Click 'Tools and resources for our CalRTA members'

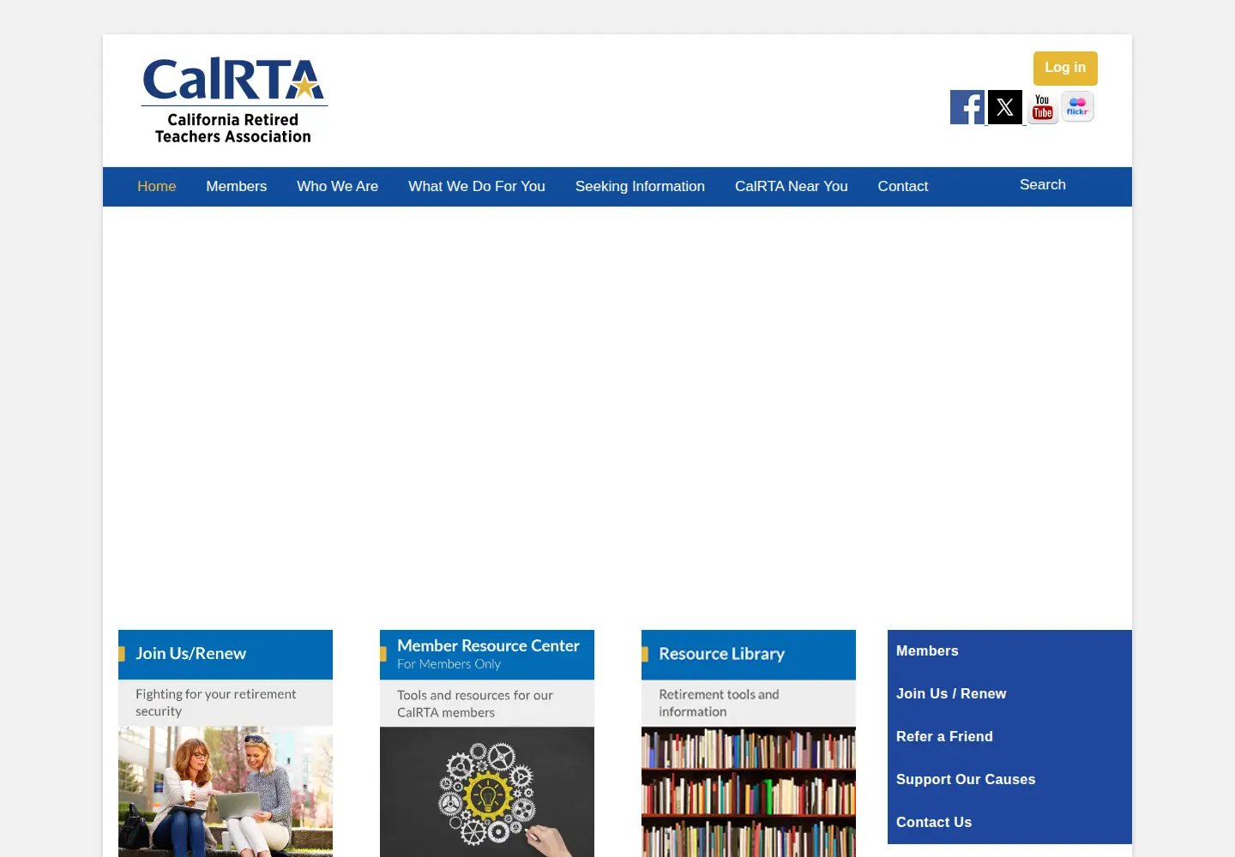click(475, 704)
